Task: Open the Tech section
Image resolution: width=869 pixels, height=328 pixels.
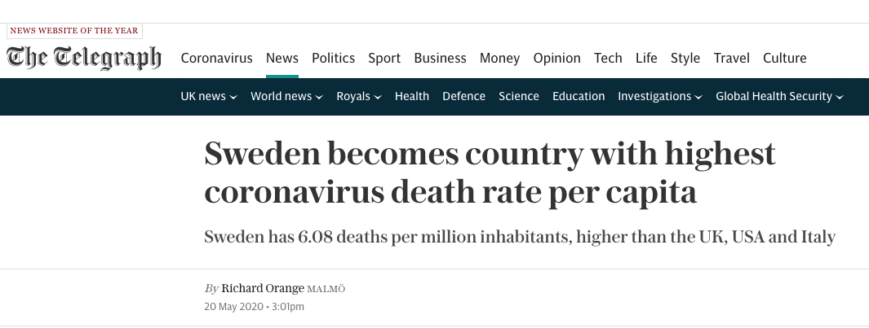Action: point(608,58)
